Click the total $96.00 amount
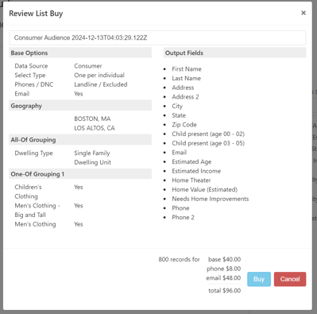Viewport: 317px width, 314px height. click(x=224, y=290)
